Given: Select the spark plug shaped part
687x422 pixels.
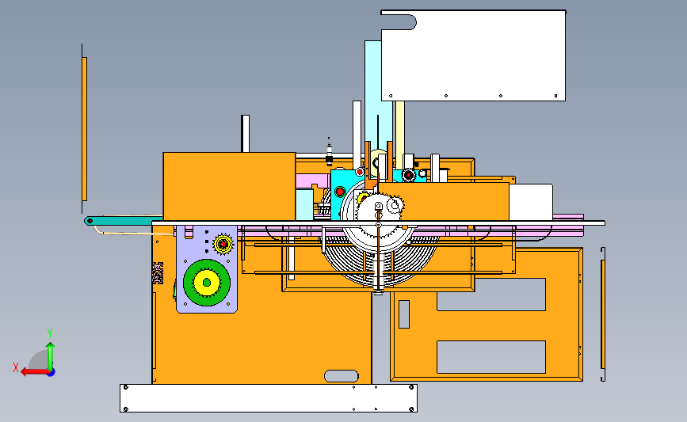Looking at the screenshot, I should pyautogui.click(x=329, y=151).
